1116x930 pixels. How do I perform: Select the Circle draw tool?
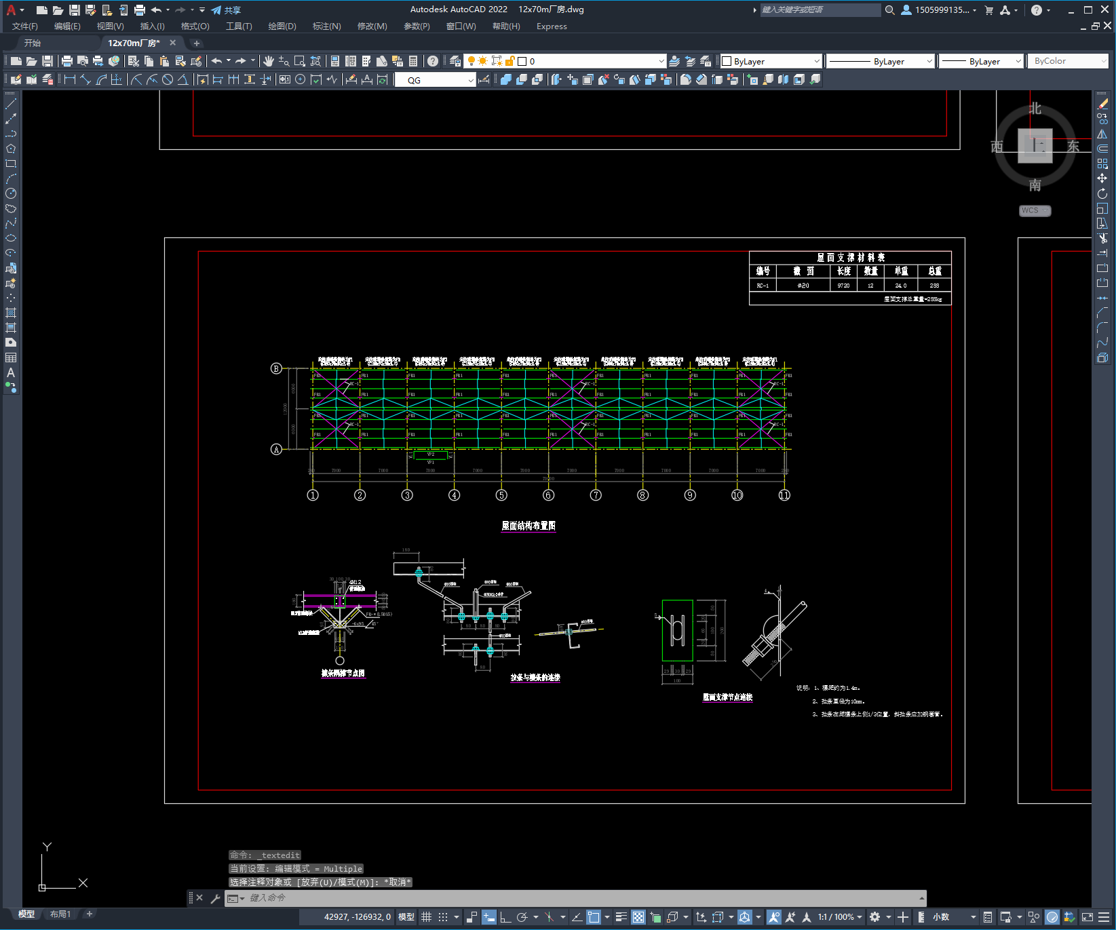(x=11, y=193)
